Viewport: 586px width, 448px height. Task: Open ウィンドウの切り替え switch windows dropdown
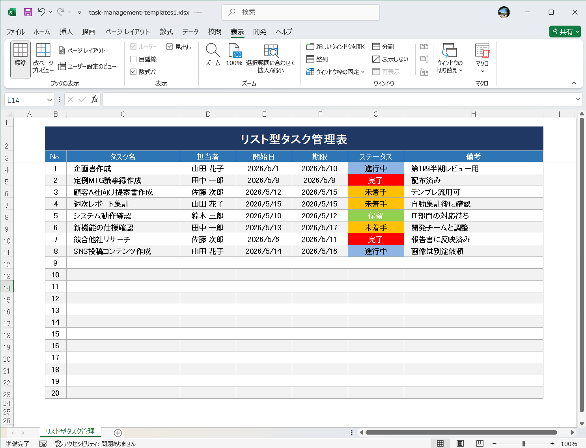click(450, 59)
